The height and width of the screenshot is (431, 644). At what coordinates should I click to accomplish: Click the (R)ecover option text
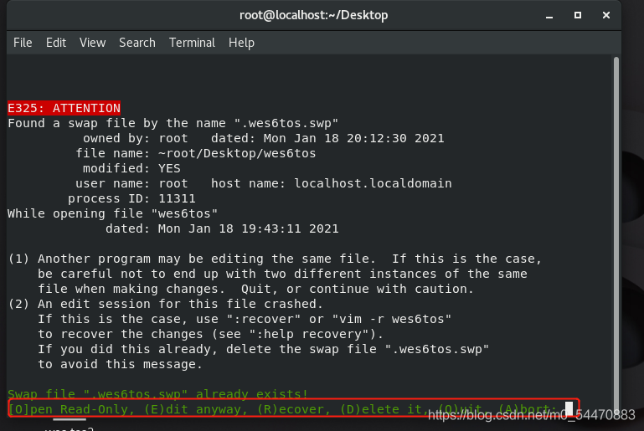[x=294, y=409]
